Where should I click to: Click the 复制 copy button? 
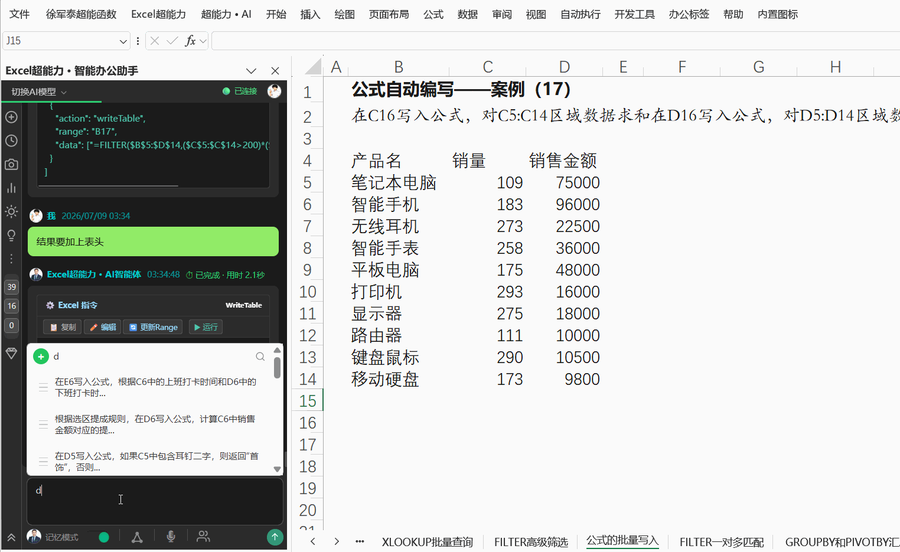63,327
